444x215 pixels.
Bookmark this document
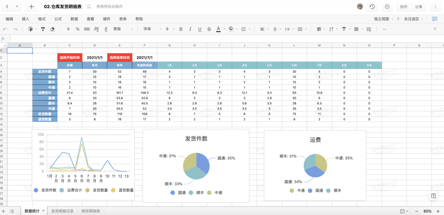pyautogui.click(x=89, y=7)
